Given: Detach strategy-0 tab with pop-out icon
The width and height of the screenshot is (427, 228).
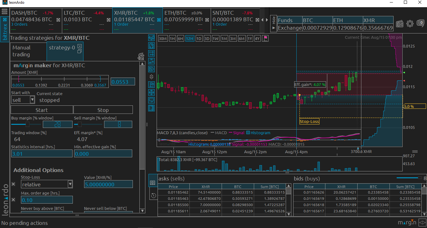Looking at the screenshot, I should click(79, 51).
